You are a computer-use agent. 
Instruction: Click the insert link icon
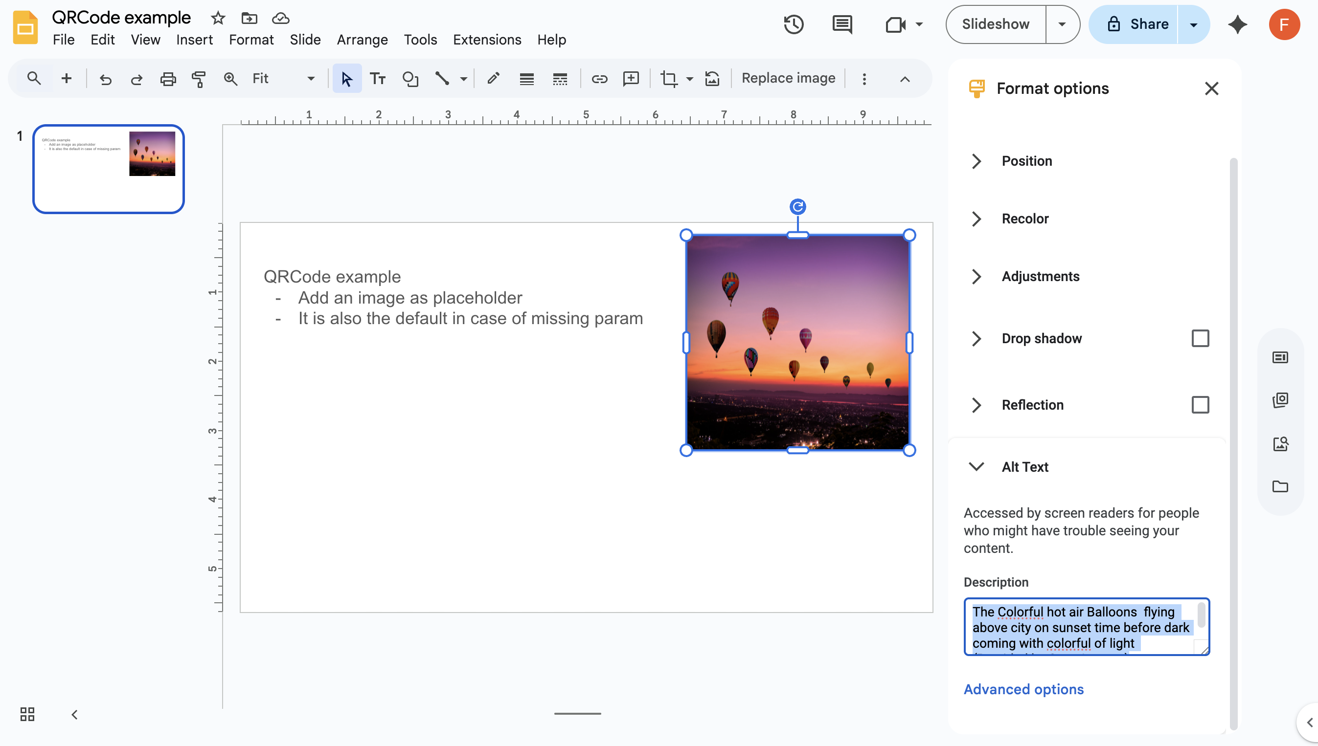click(599, 79)
